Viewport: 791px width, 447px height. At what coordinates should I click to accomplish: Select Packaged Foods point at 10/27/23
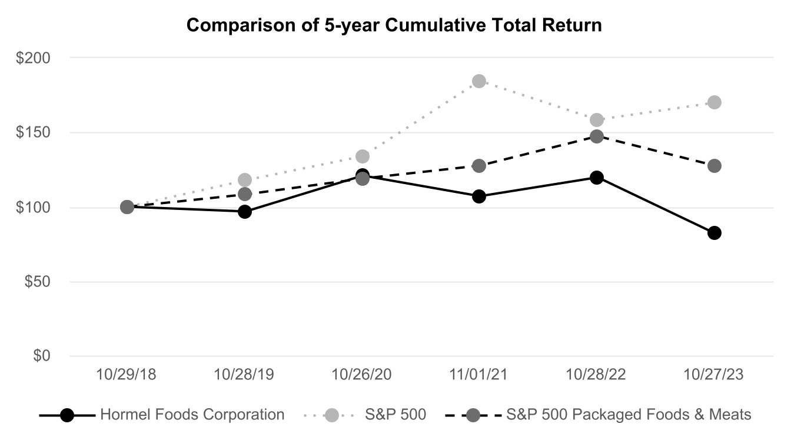pyautogui.click(x=714, y=166)
